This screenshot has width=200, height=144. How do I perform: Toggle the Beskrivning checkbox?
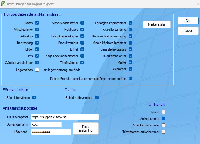[x=37, y=43]
